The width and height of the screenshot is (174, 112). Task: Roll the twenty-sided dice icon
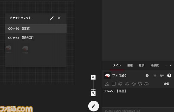point(140,84)
